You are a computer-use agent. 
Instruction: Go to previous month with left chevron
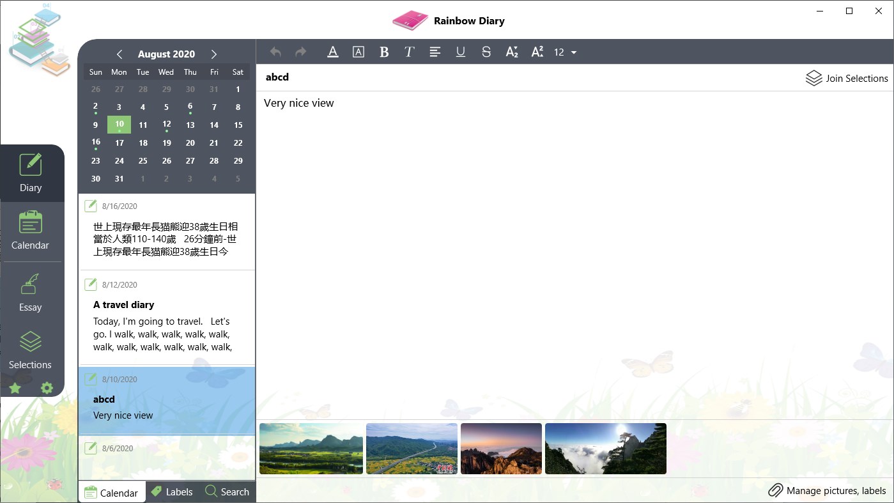tap(119, 54)
